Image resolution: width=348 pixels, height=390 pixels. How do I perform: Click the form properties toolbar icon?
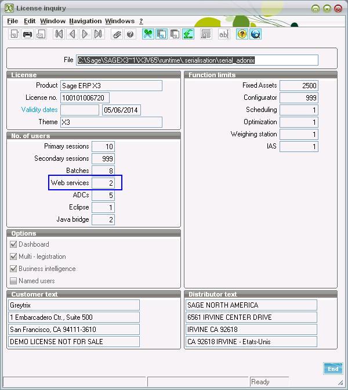click(206, 34)
